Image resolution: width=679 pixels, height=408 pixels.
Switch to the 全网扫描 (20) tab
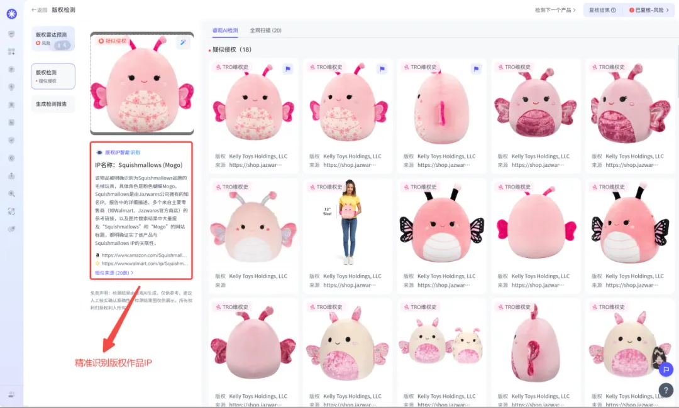[x=265, y=31]
